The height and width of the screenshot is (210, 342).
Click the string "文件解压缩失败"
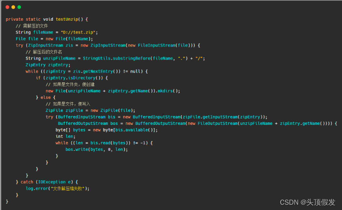(67, 189)
